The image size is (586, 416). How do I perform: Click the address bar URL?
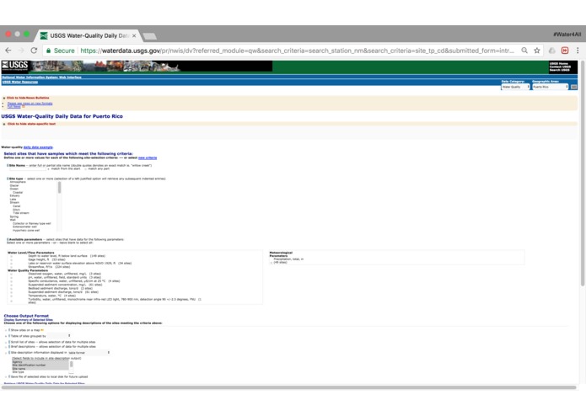(x=297, y=51)
